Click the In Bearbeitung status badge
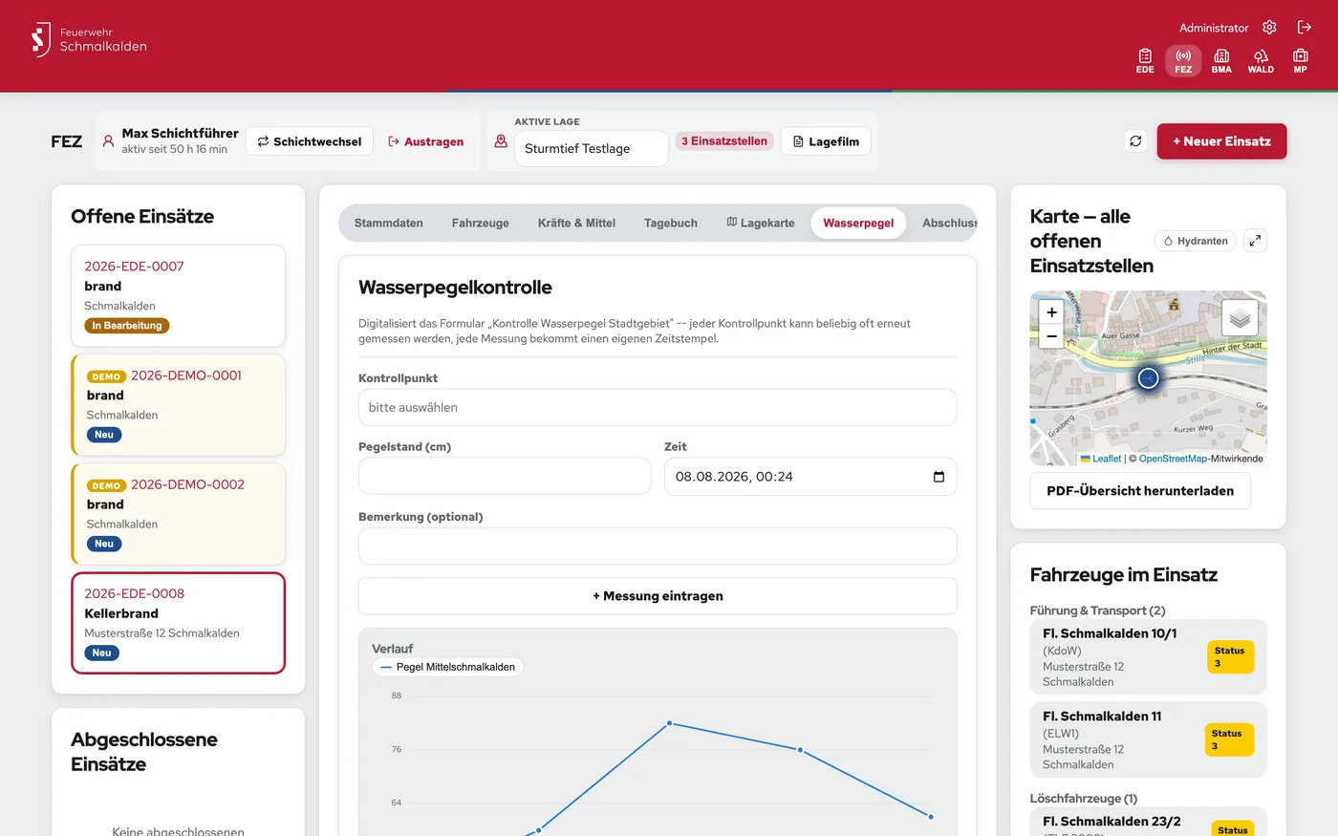 127,326
